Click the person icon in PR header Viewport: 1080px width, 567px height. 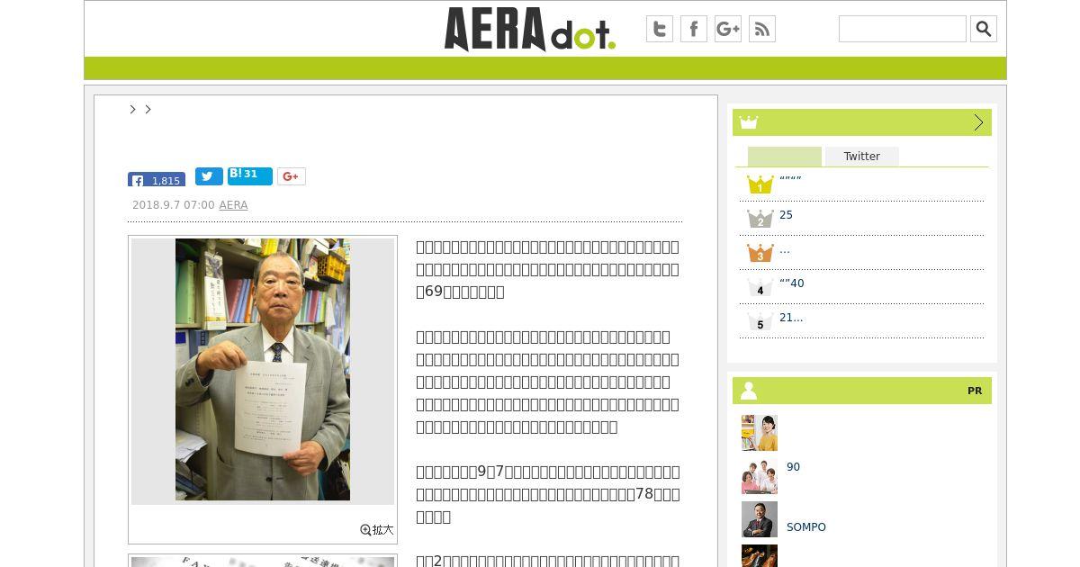749,391
